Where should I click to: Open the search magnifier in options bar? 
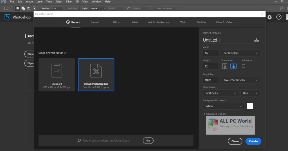click(281, 8)
